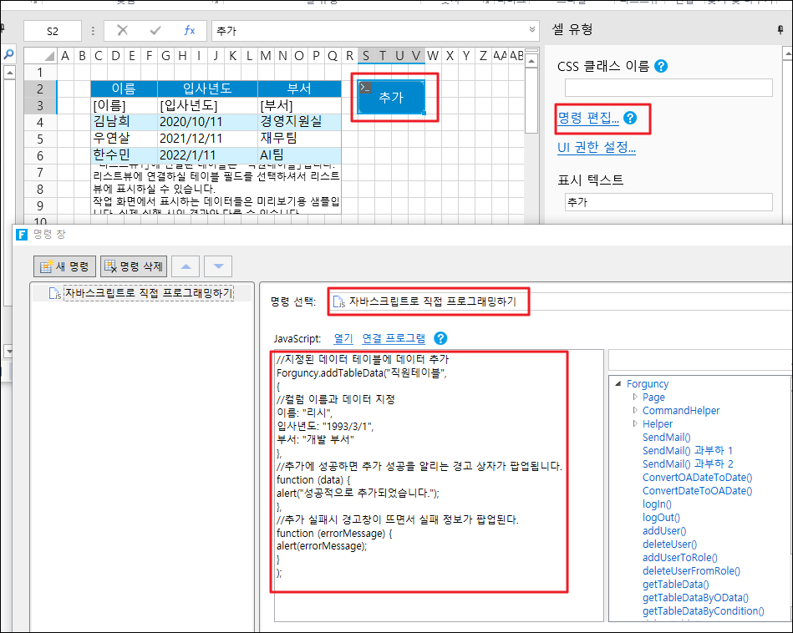This screenshot has height=633, width=793.
Task: Click the 명령 삭제 button
Action: pos(134,266)
